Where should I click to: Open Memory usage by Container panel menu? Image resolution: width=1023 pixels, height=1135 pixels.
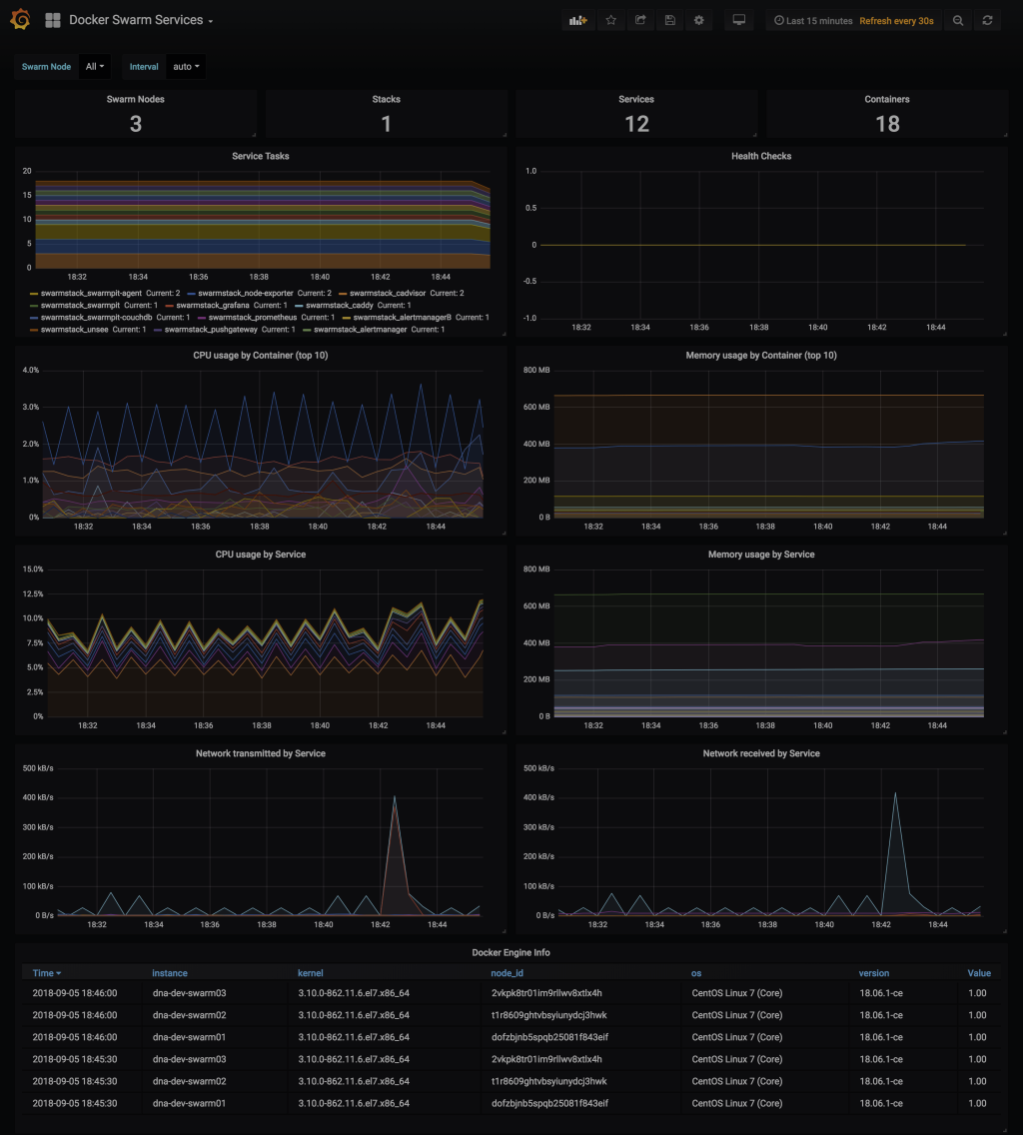click(x=761, y=356)
